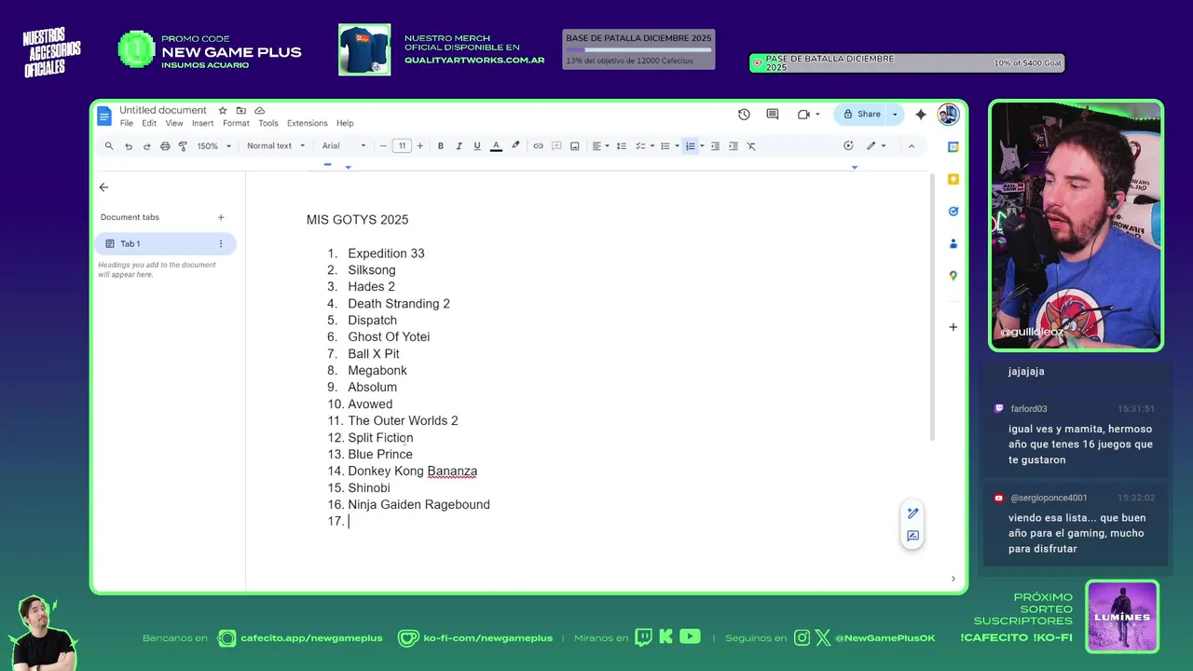This screenshot has width=1193, height=671.
Task: Check the cloud save status icon
Action: [260, 110]
